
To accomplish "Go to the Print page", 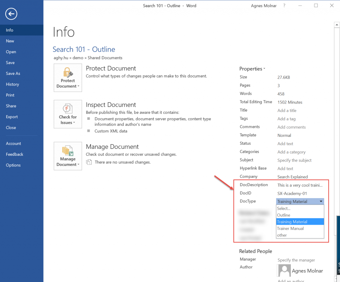I will click(22, 95).
